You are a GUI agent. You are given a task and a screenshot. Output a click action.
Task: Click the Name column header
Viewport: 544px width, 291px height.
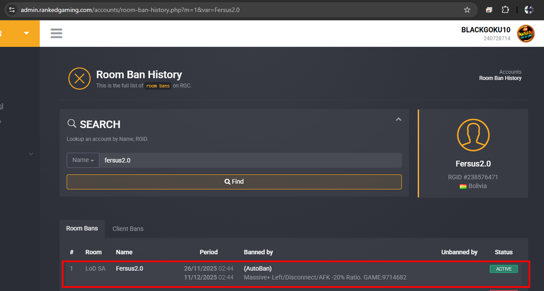pyautogui.click(x=124, y=252)
